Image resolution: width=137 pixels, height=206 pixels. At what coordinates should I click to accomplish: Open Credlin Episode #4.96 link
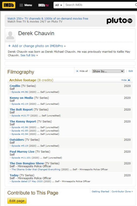(x=20, y=92)
